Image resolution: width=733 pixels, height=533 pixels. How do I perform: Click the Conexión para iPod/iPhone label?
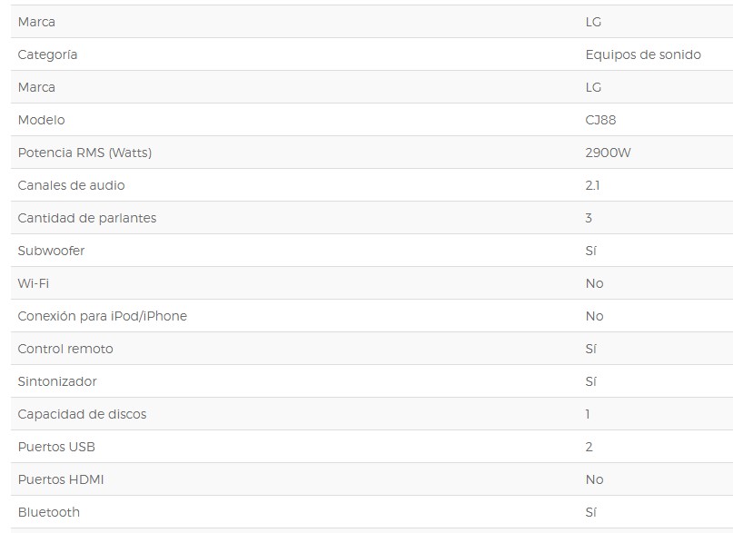pyautogui.click(x=102, y=316)
